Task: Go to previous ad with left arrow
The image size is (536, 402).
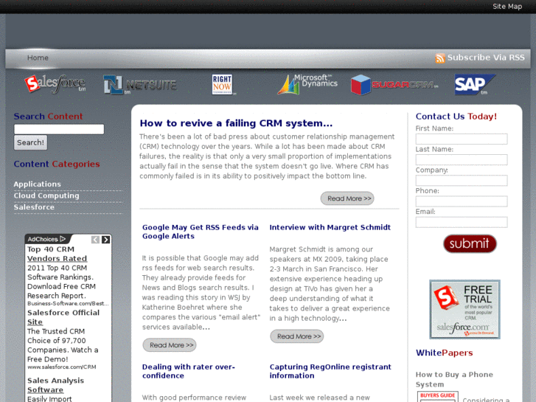Action: 95,240
